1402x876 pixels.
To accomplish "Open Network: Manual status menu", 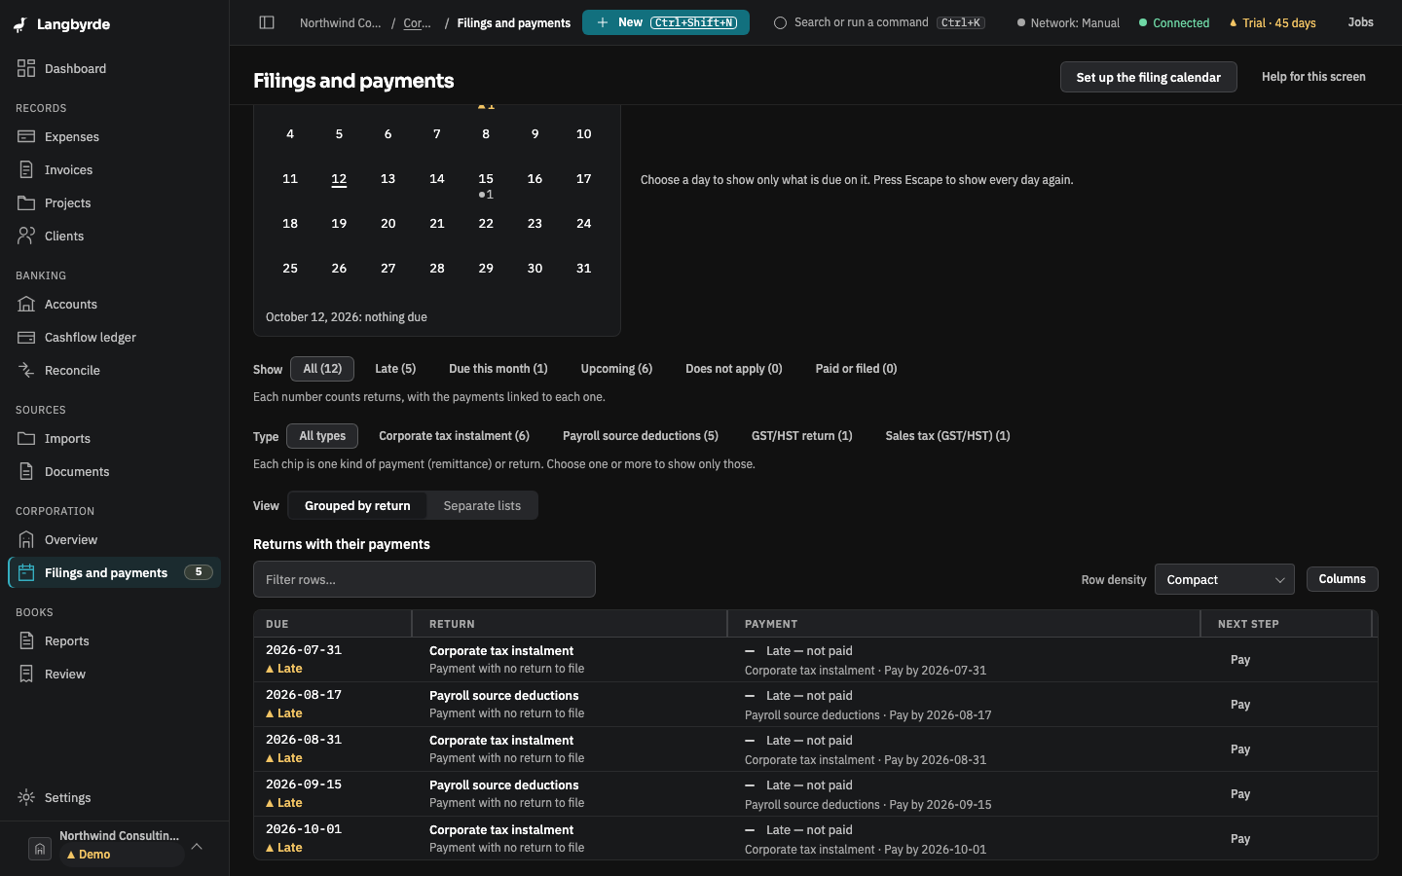I will [1068, 22].
